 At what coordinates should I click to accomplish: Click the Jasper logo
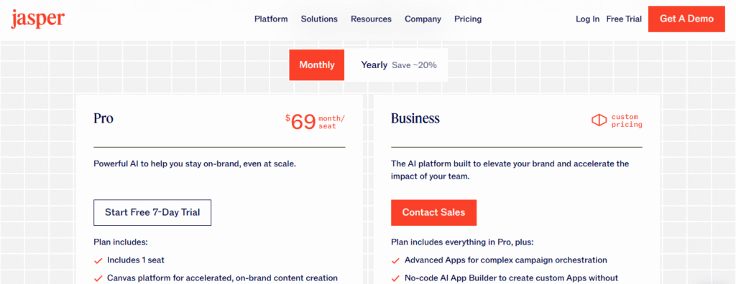[38, 18]
